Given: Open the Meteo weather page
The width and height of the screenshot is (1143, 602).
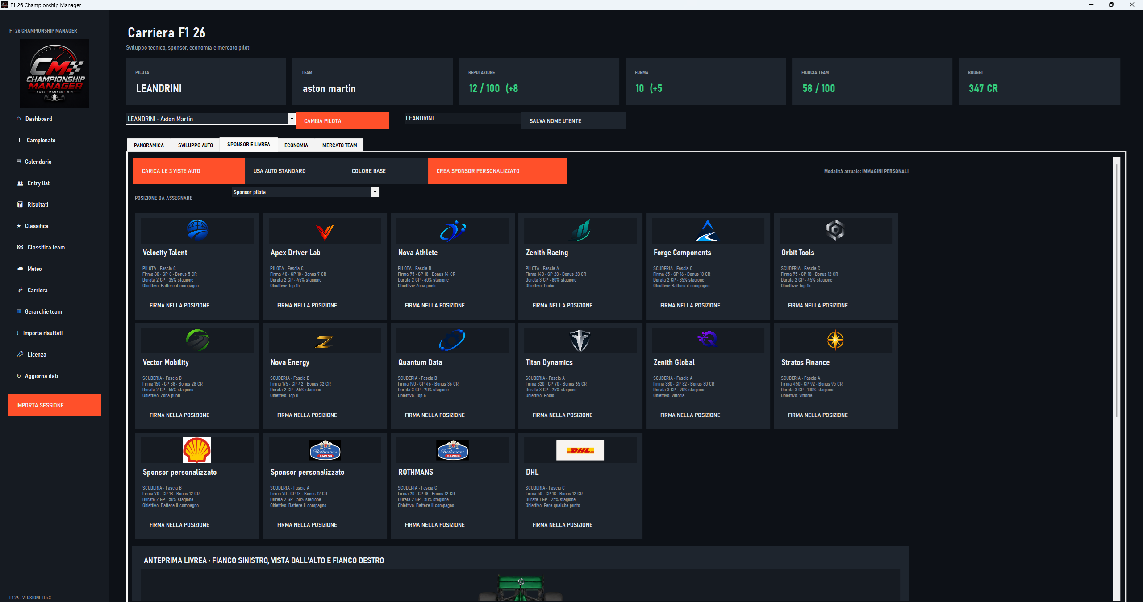Looking at the screenshot, I should pos(34,269).
